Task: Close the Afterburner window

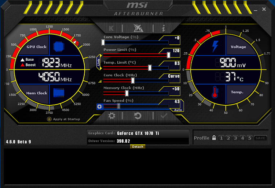Action: (264, 9)
